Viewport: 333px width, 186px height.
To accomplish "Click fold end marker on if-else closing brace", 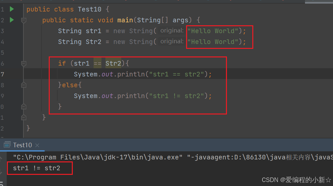I will point(24,106).
